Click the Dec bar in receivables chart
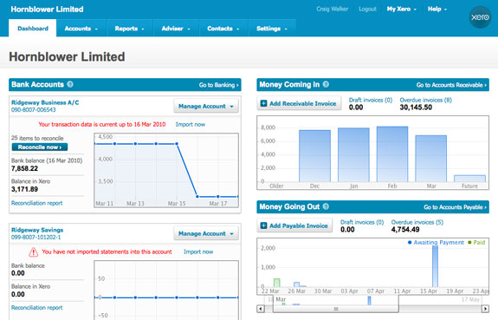The image size is (498, 320). click(314, 156)
